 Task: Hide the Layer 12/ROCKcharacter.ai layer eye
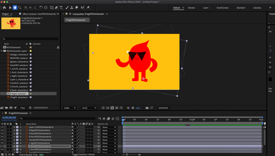tap(2, 127)
